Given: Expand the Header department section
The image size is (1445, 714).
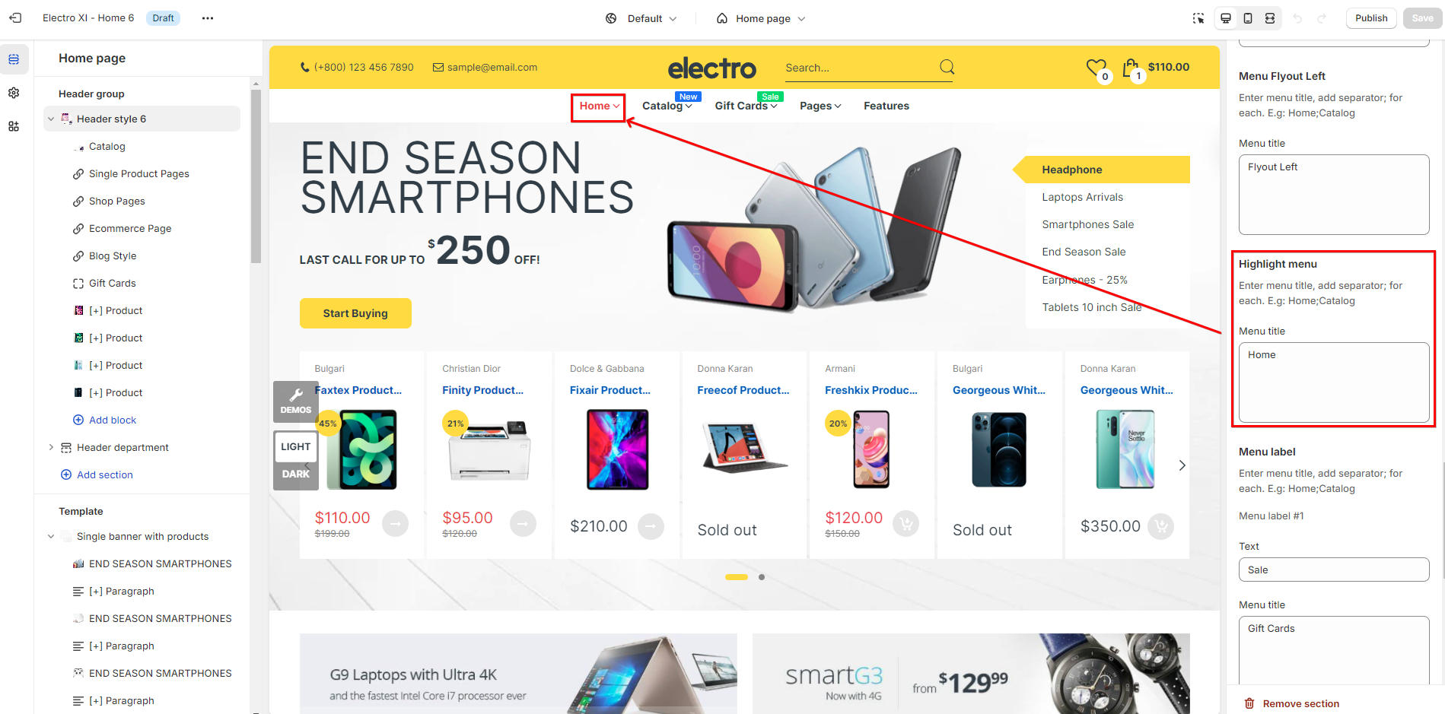Looking at the screenshot, I should (51, 447).
